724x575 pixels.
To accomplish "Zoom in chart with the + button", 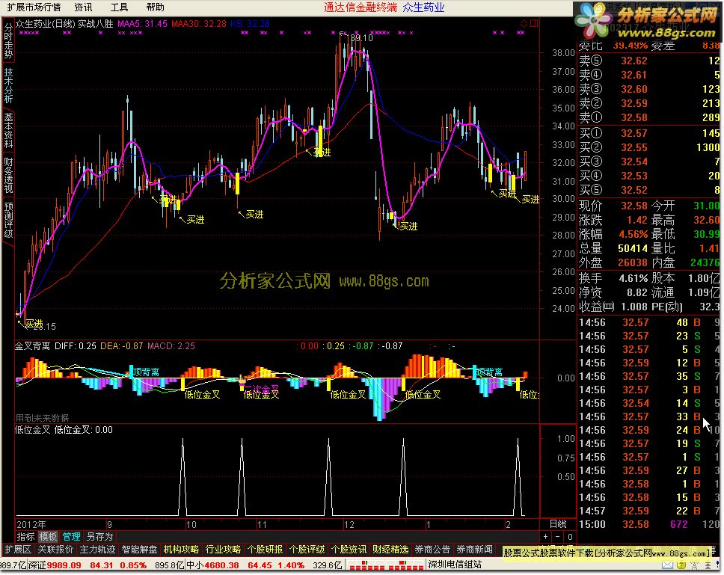I will pos(546,537).
